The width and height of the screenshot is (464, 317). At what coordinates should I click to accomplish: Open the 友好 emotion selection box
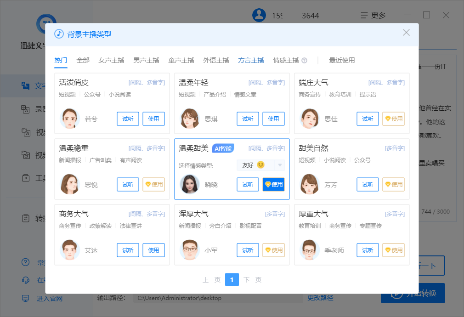pos(255,165)
